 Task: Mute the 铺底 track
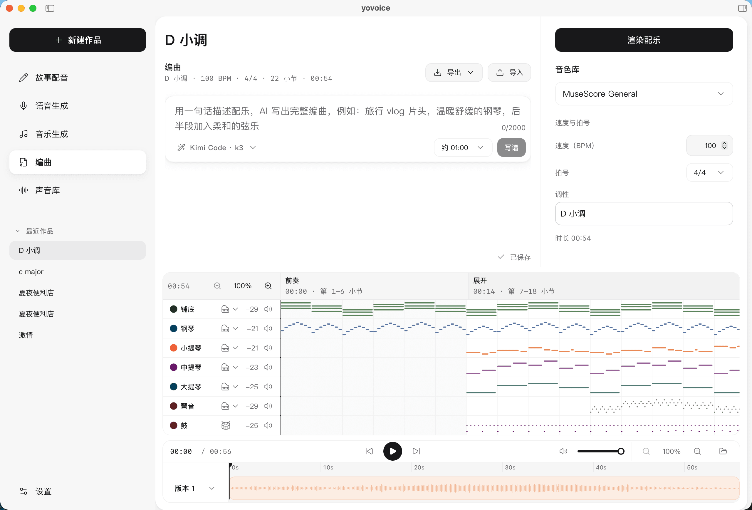tap(268, 309)
